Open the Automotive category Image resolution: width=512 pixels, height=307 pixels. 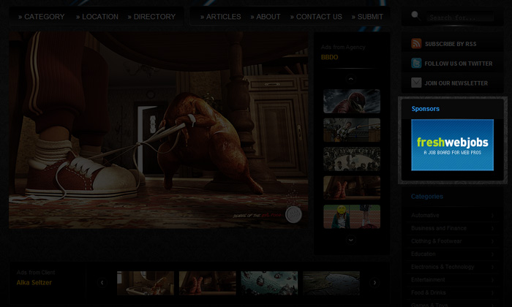(425, 216)
